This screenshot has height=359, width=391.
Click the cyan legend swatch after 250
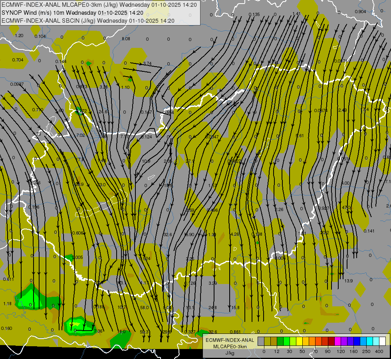370,341
